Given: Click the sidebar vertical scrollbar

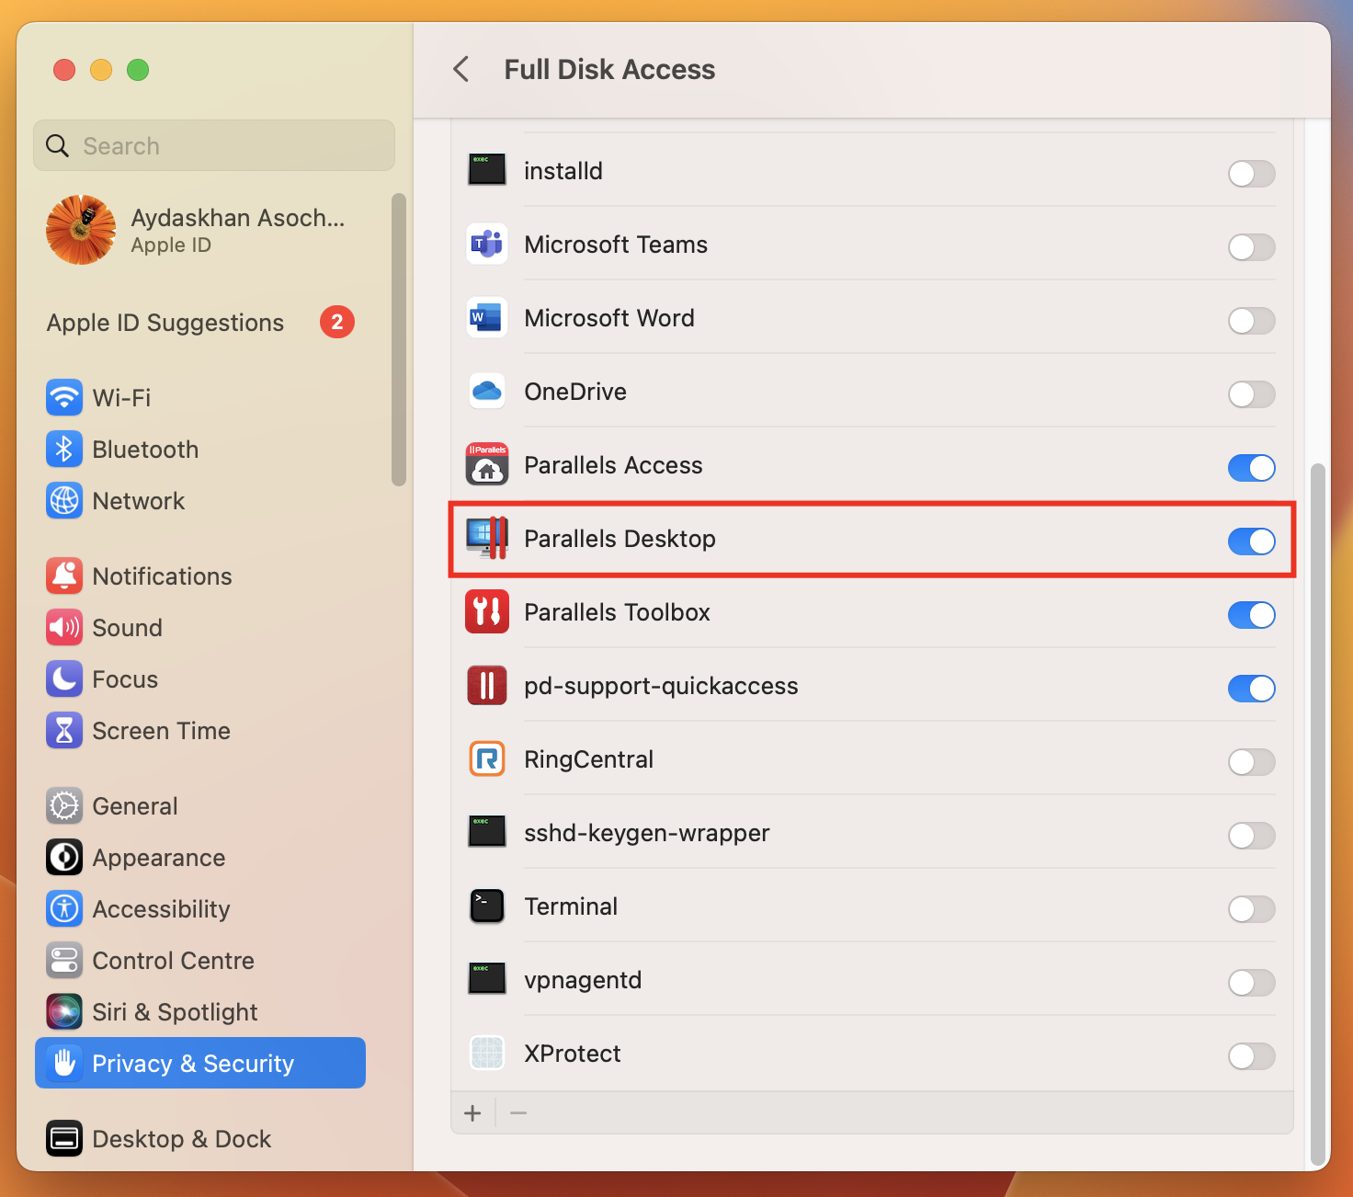Looking at the screenshot, I should click(399, 339).
